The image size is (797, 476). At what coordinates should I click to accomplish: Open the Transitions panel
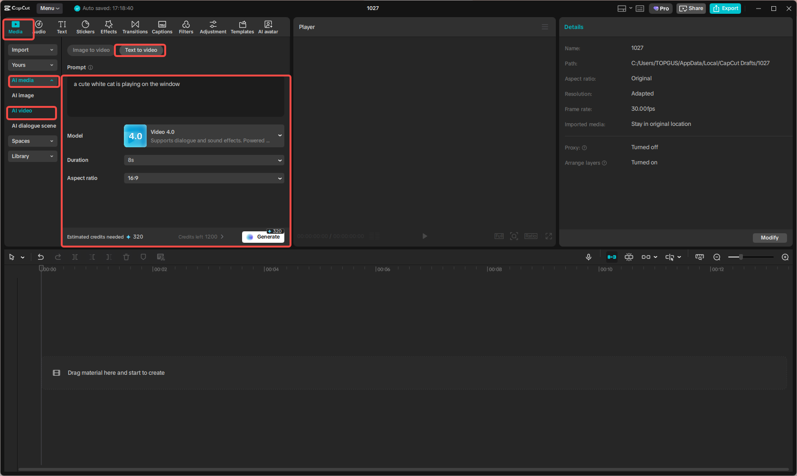(135, 27)
